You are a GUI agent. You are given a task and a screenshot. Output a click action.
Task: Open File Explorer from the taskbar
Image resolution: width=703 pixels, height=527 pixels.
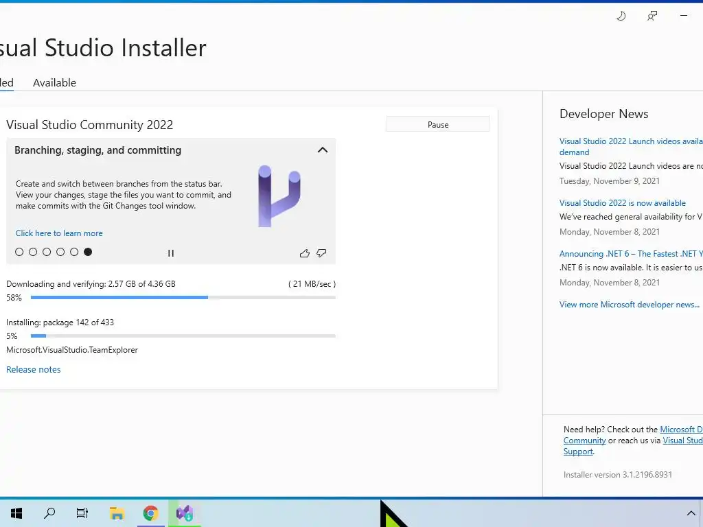(117, 513)
